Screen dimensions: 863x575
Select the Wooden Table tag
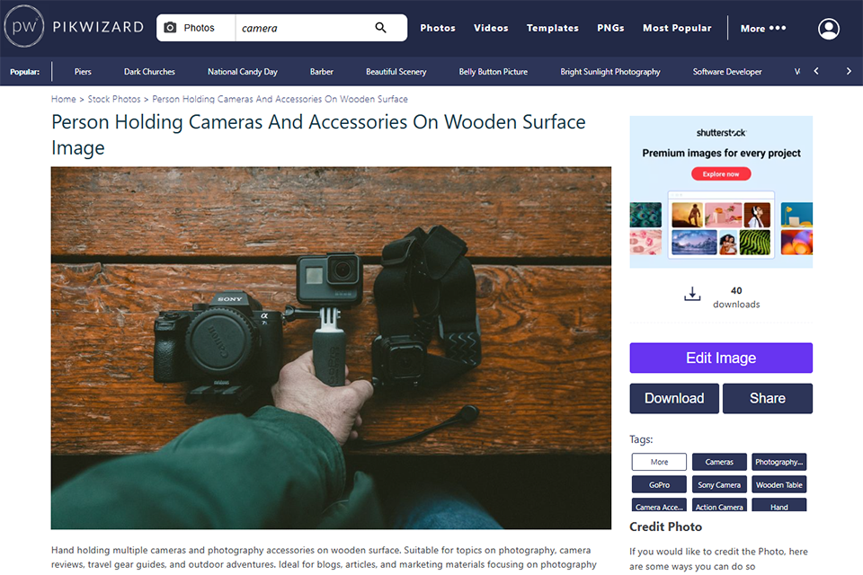click(778, 484)
